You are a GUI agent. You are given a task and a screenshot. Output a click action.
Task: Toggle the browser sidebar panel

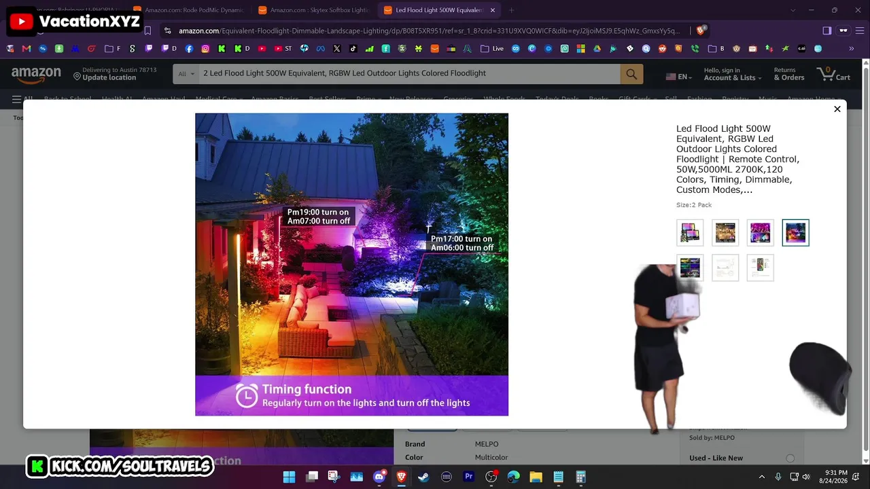click(x=827, y=31)
